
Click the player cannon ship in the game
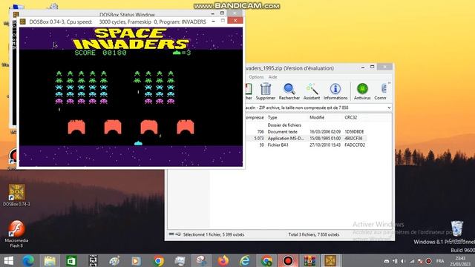tap(138, 143)
